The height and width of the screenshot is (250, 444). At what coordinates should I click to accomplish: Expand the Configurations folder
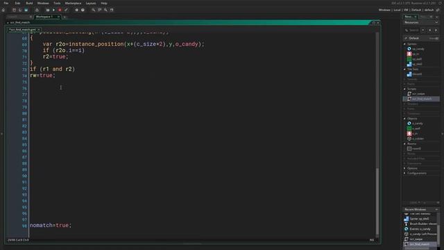404,173
